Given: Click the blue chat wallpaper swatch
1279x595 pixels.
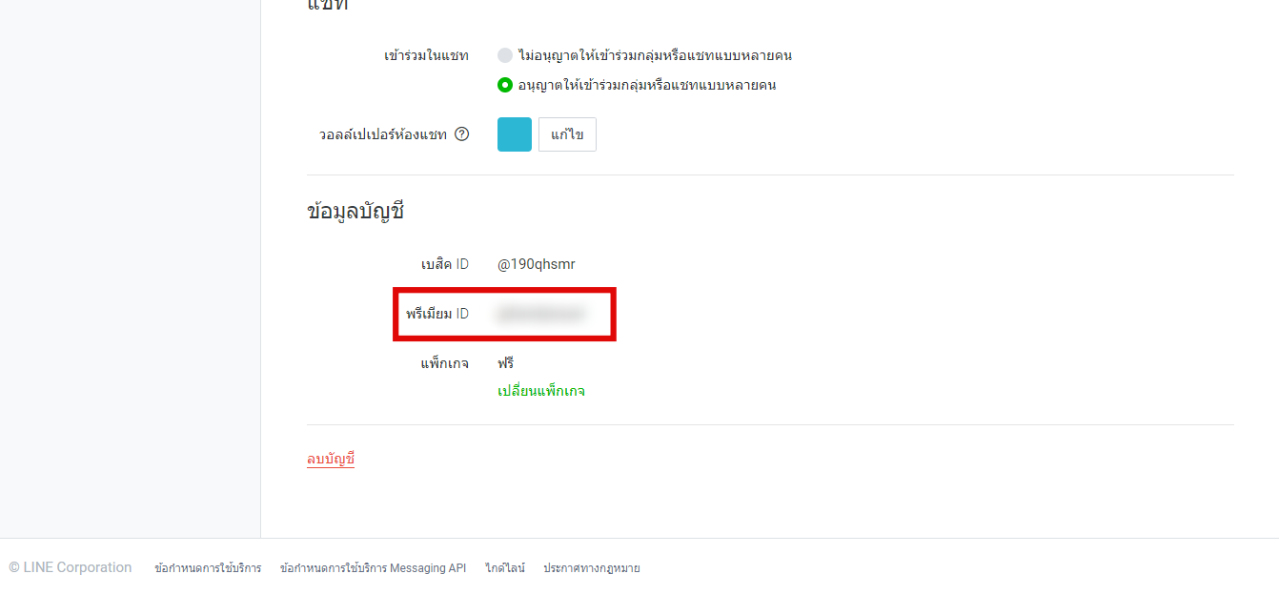Looking at the screenshot, I should pos(515,134).
